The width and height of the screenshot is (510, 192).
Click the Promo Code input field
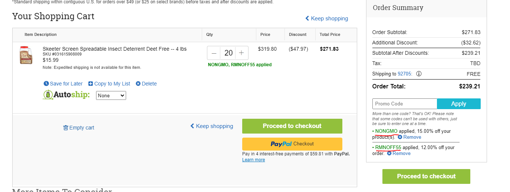coord(405,104)
